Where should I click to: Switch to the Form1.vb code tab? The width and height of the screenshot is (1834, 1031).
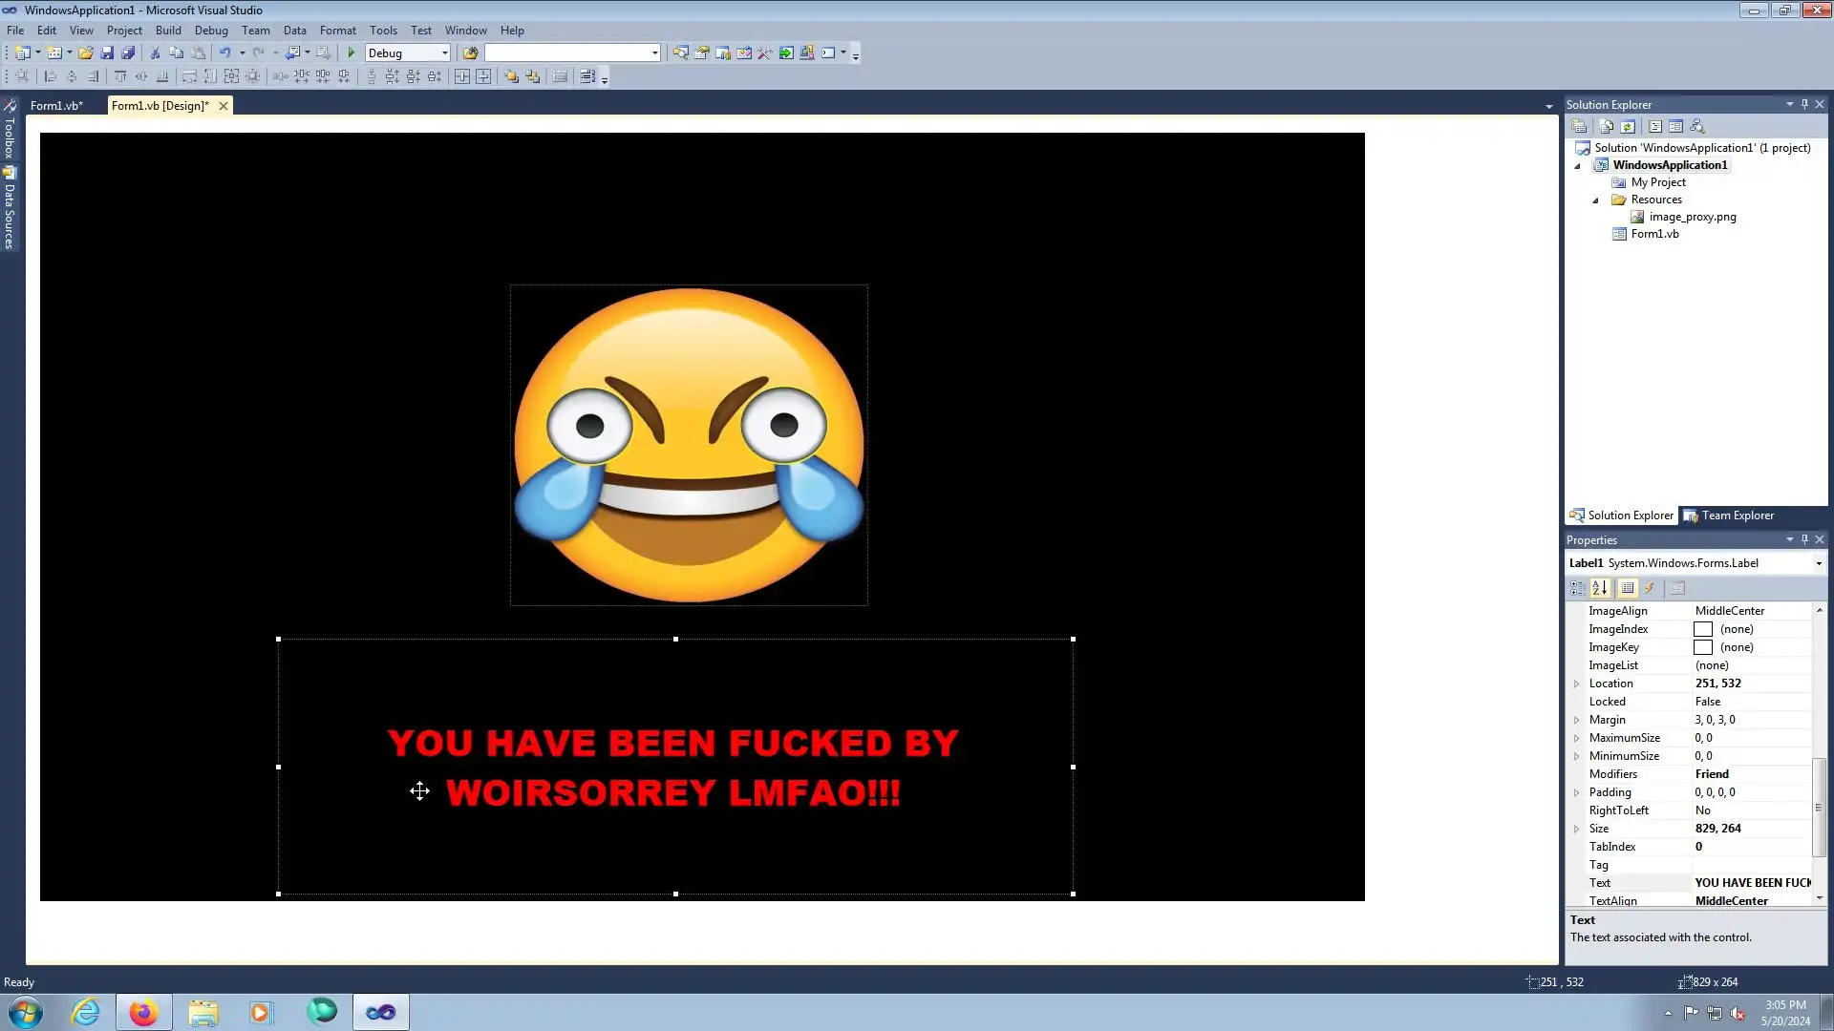pos(55,105)
